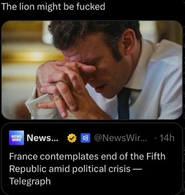Click the NewsWire profile avatar
The image size is (185, 195).
[x=17, y=138]
